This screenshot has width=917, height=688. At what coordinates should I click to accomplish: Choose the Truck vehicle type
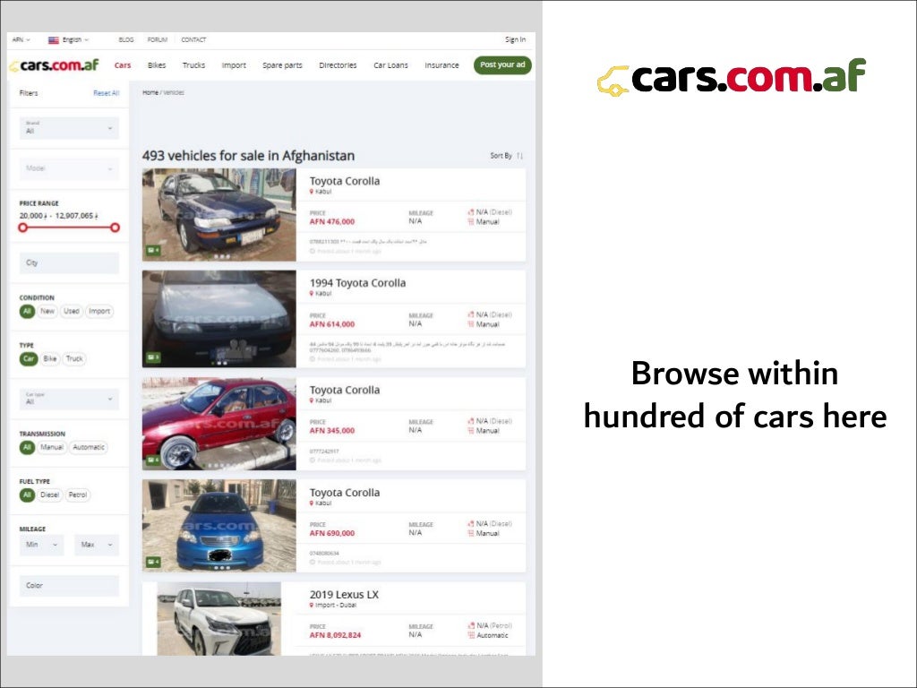pos(74,358)
